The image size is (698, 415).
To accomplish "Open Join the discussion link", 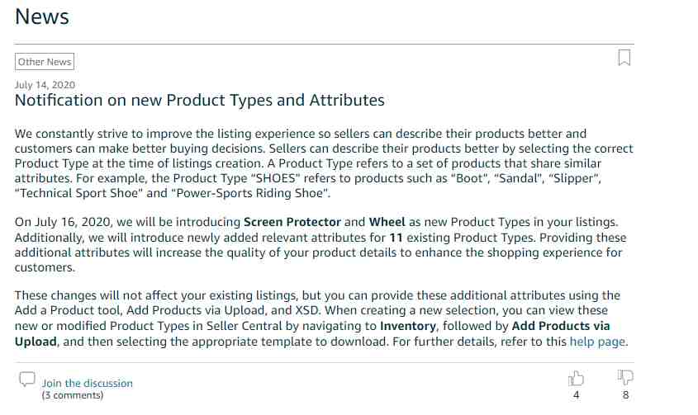I will (x=88, y=383).
